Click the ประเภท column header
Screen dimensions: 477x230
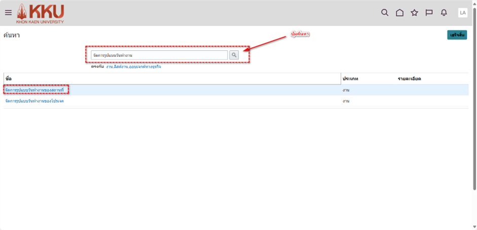(351, 79)
